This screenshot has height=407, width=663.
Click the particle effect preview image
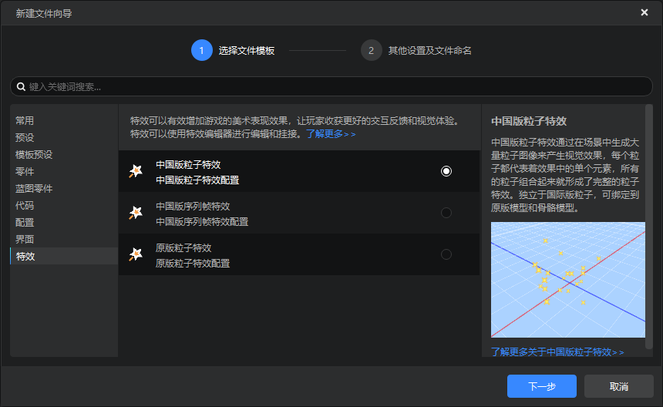tap(568, 280)
